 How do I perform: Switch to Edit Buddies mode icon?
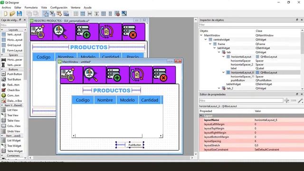tap(59, 14)
